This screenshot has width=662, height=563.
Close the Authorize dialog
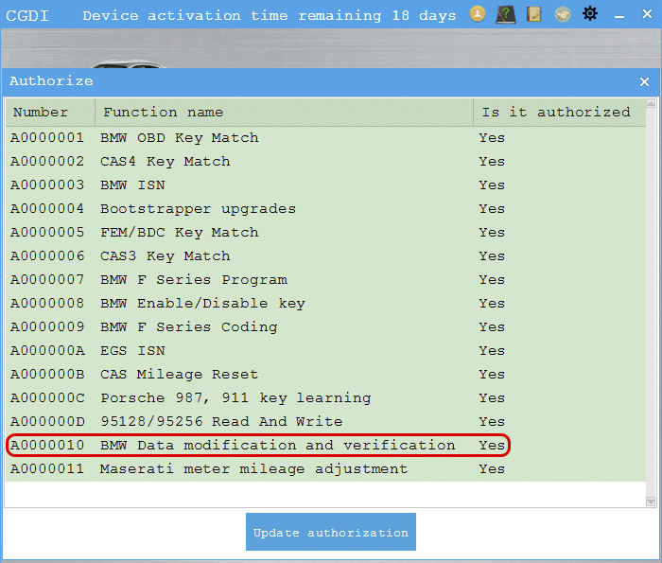coord(644,81)
